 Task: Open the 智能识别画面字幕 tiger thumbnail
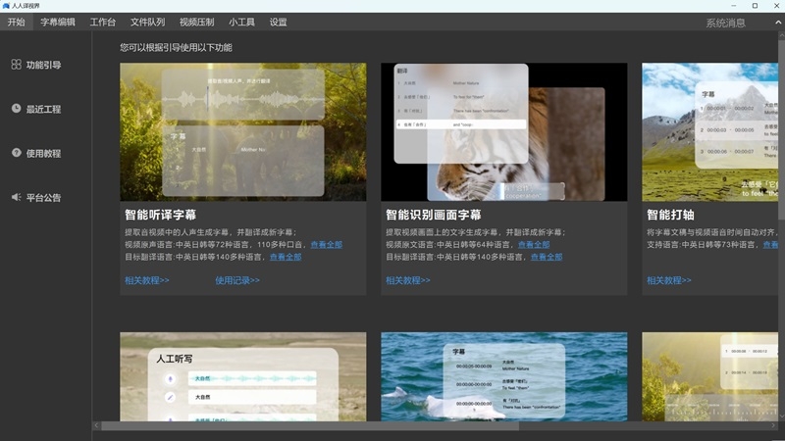coord(504,132)
